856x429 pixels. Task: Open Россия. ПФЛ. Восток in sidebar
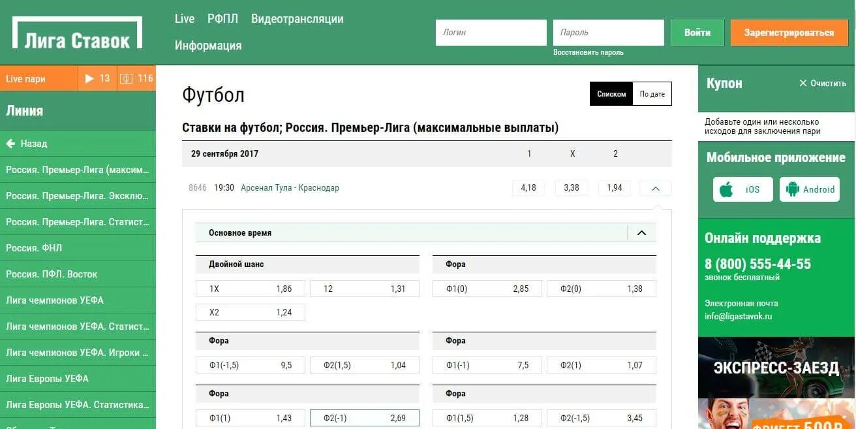(x=78, y=274)
